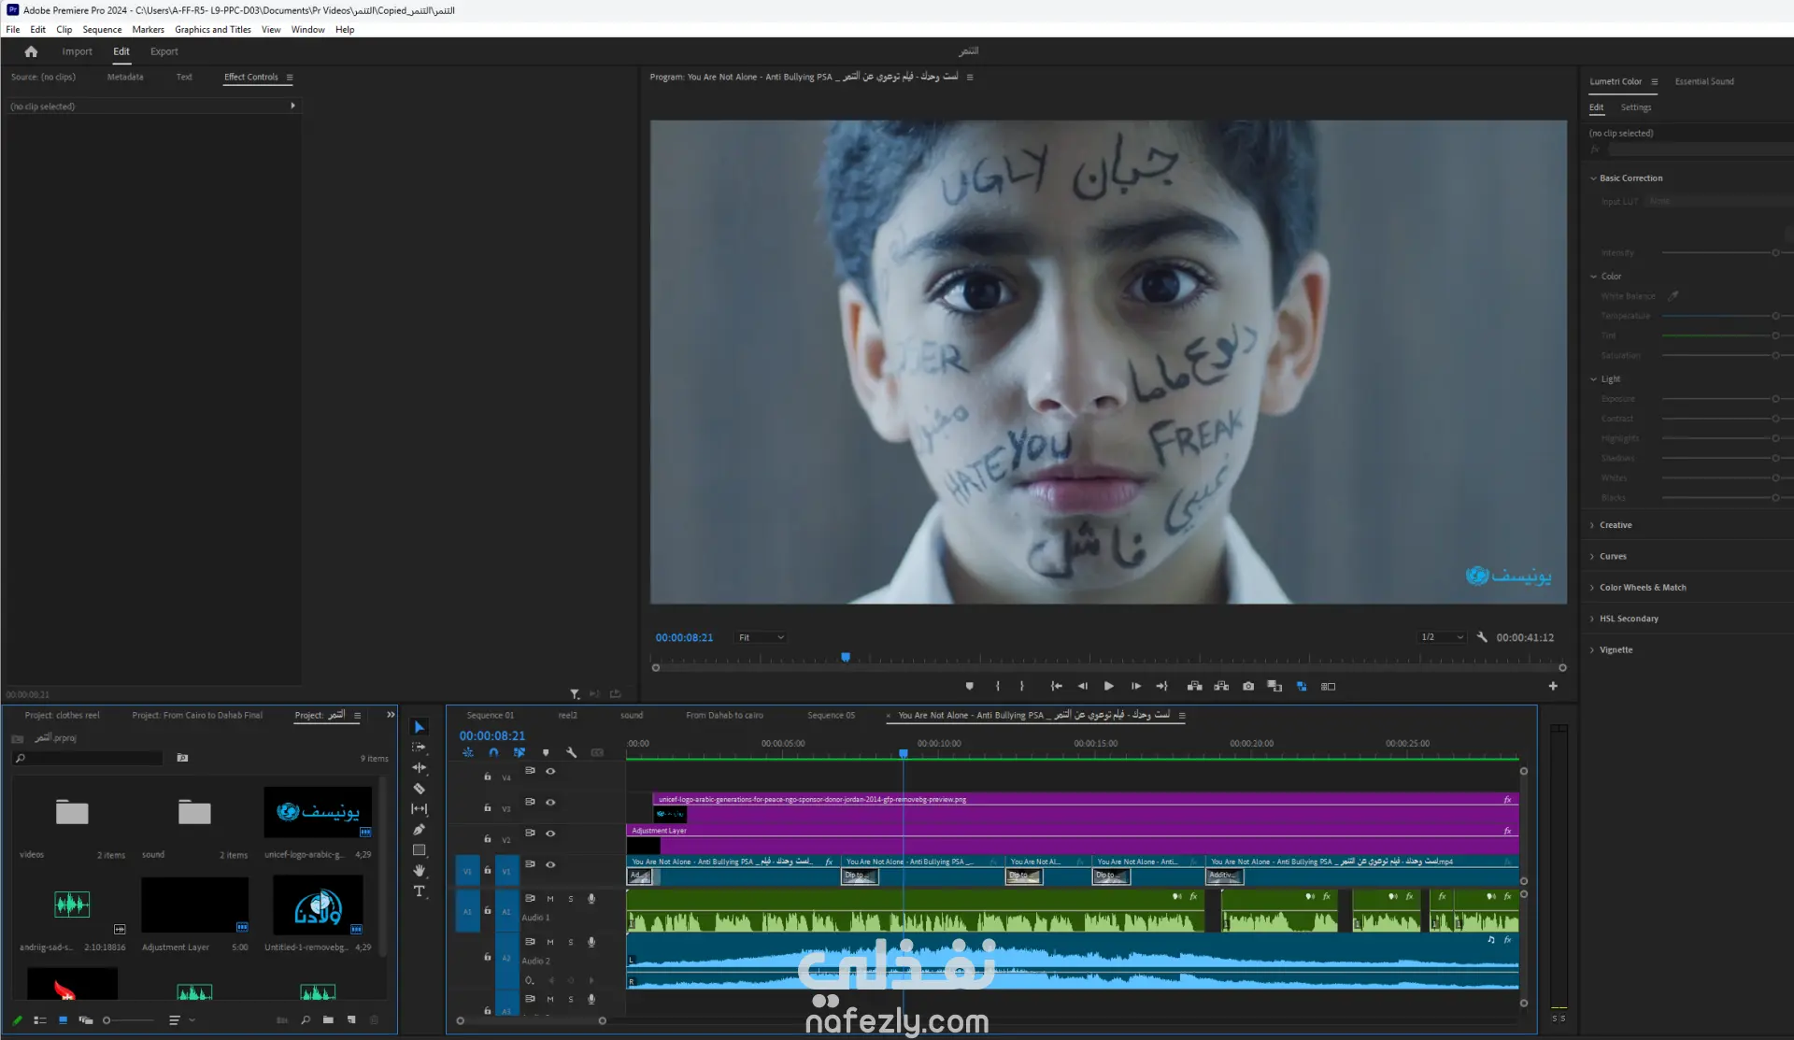Viewport: 1794px width, 1040px height.
Task: Toggle Linked Selection in timeline
Action: (520, 752)
